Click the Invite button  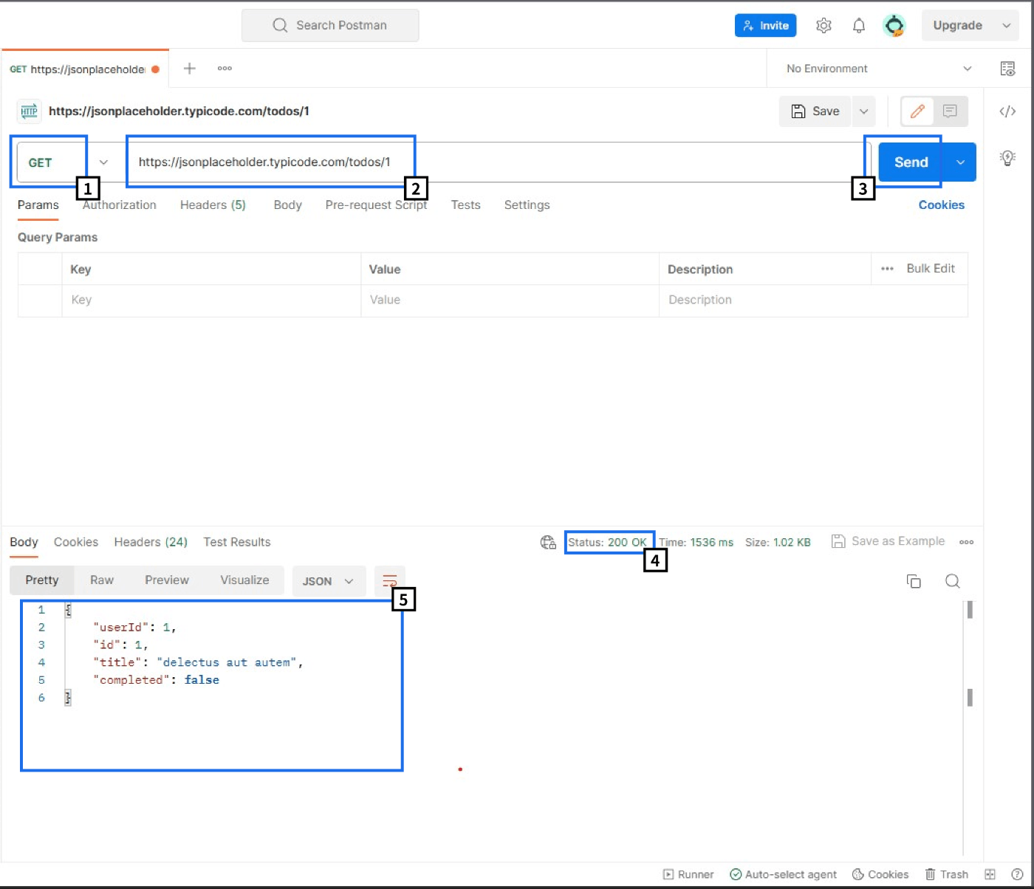pyautogui.click(x=765, y=25)
